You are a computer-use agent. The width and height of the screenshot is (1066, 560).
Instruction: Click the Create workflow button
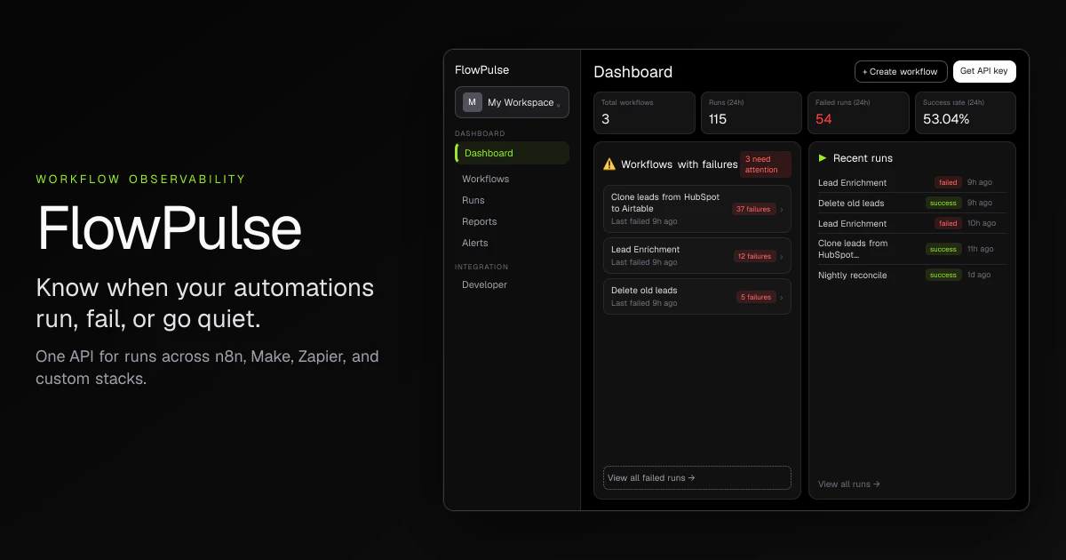click(x=901, y=71)
